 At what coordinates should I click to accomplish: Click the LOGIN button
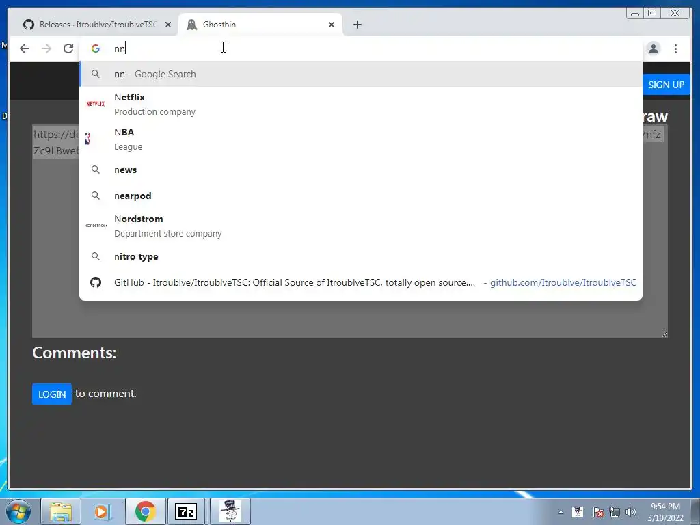pyautogui.click(x=52, y=394)
